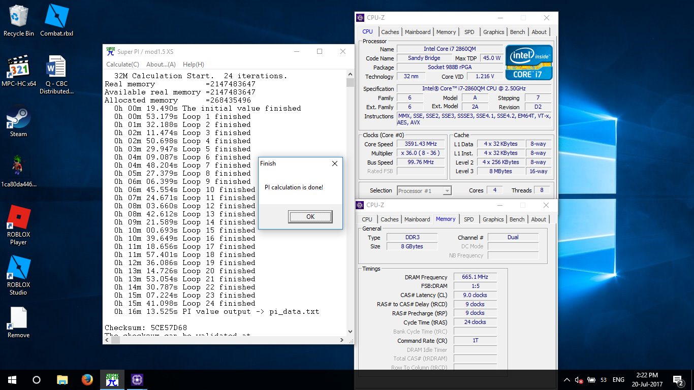Show hidden system tray icons

(567, 380)
